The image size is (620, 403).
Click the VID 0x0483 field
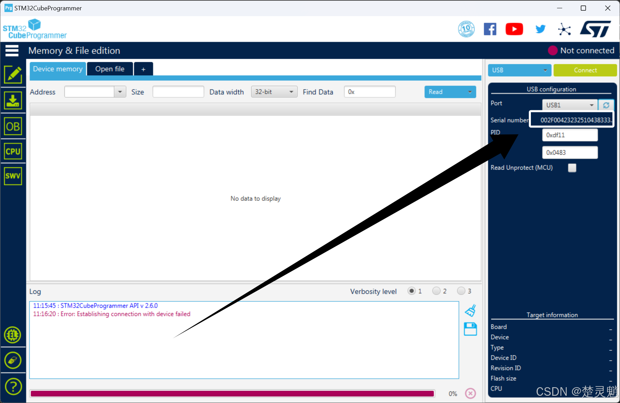(570, 153)
